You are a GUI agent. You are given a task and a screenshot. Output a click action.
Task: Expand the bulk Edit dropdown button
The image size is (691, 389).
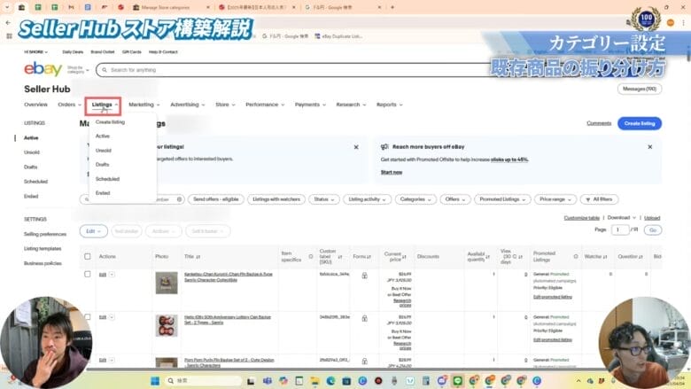[93, 231]
